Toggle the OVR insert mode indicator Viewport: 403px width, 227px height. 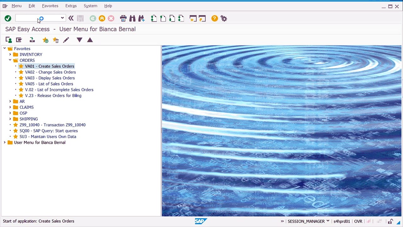[358, 221]
